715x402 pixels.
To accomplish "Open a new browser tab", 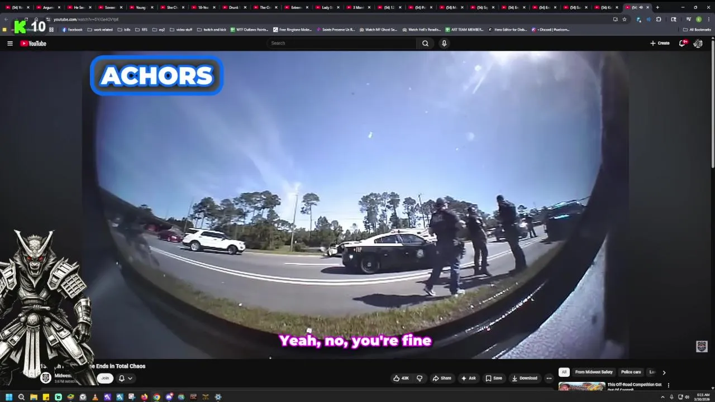I will (x=657, y=7).
